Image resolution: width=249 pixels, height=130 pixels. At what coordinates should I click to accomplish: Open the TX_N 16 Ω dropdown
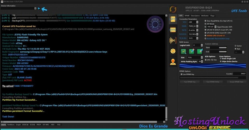click(197, 38)
